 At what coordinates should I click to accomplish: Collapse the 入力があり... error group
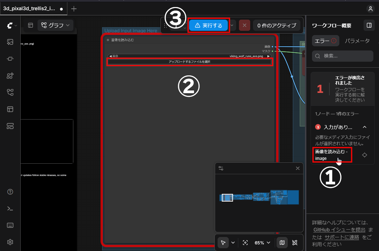click(x=365, y=127)
